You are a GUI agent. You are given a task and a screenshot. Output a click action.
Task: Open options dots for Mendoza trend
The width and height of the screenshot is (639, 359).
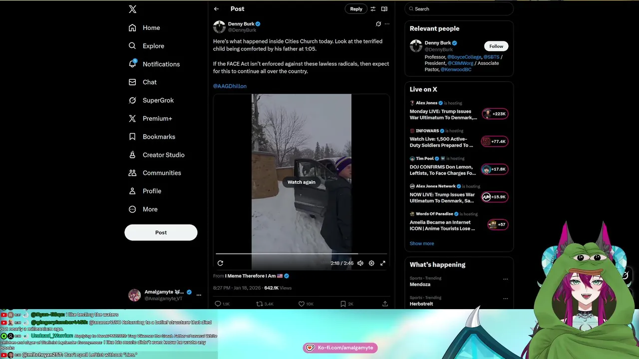click(505, 279)
